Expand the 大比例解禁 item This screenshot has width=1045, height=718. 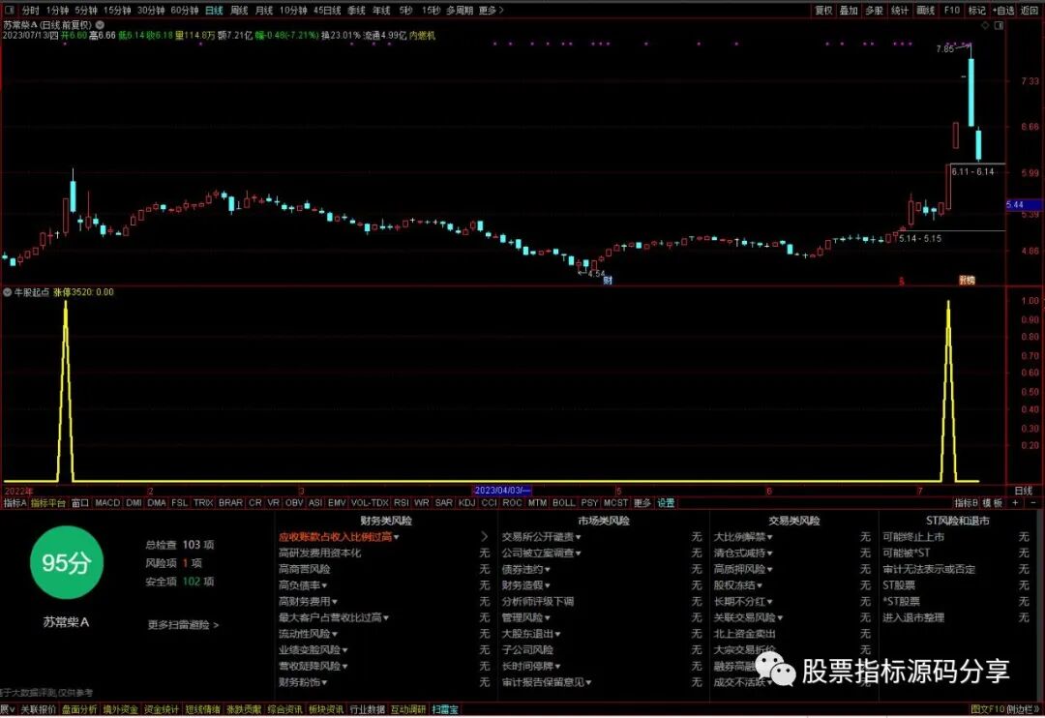(x=743, y=537)
